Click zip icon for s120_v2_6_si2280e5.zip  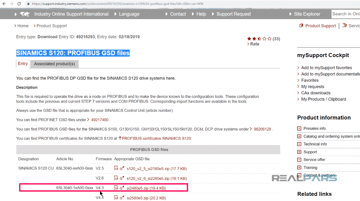(116, 178)
